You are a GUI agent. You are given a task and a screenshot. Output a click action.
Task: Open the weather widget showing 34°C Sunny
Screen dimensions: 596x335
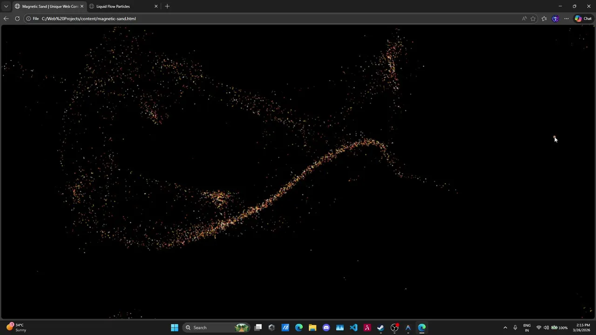(16, 328)
